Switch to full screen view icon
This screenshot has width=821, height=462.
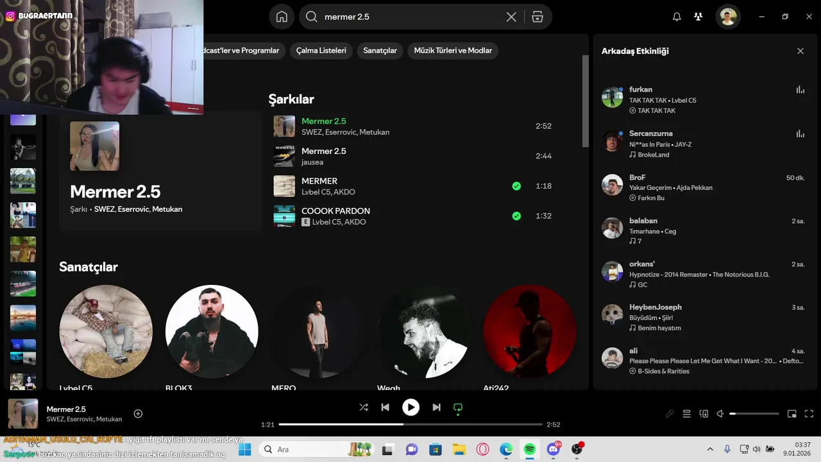(809, 414)
